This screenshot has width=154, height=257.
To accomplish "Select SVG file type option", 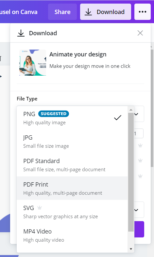I will [x=72, y=212].
